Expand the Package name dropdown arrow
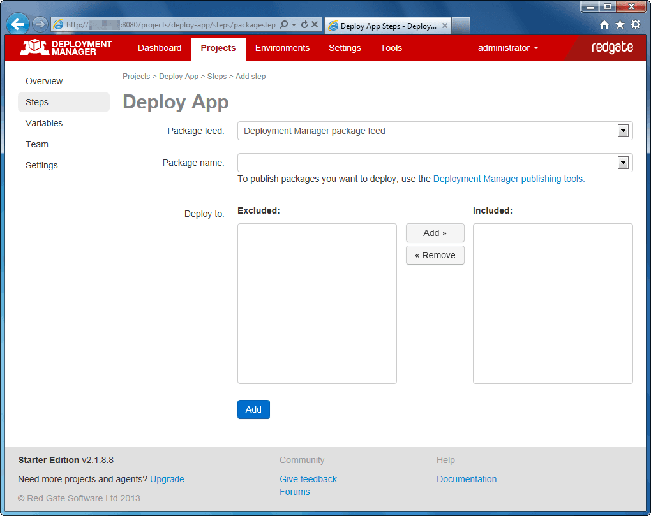Screen dimensions: 651x516 pyautogui.click(x=623, y=163)
